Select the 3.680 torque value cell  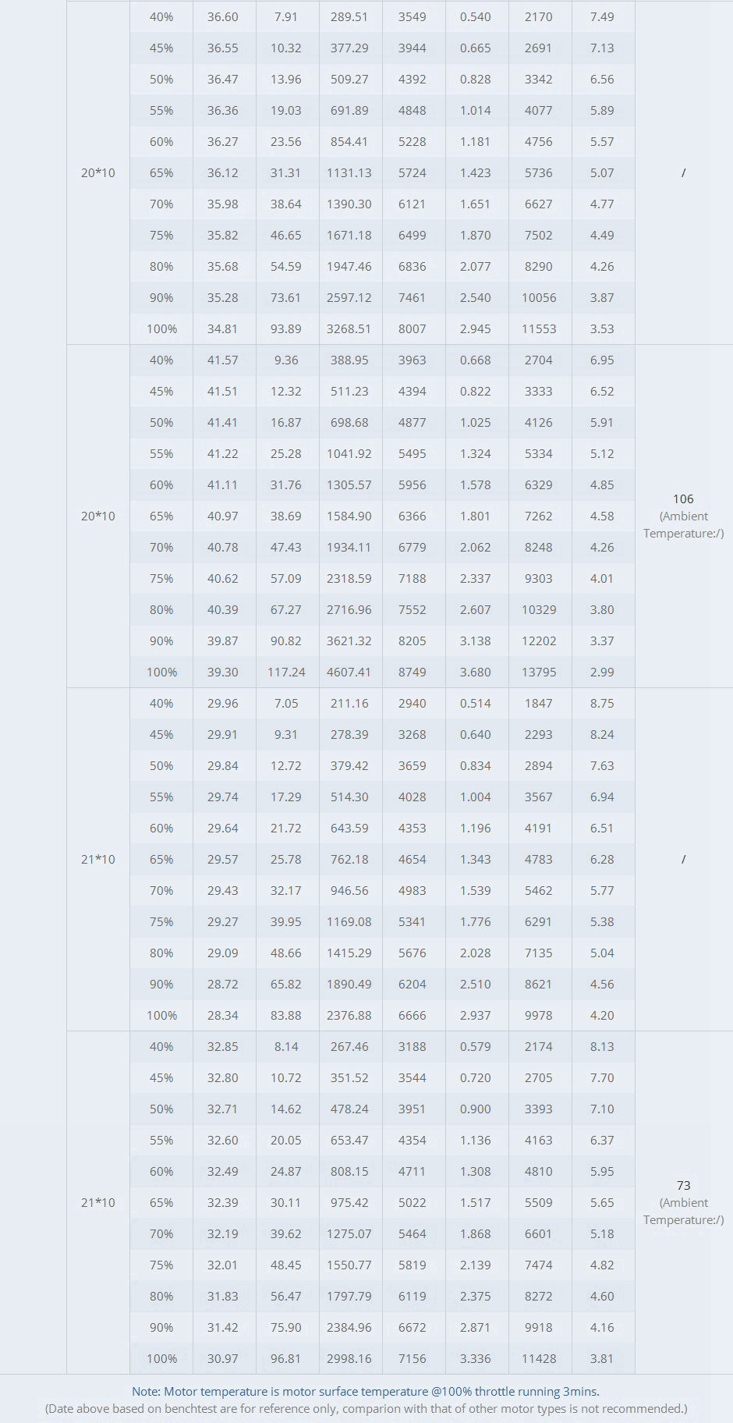[x=476, y=672]
